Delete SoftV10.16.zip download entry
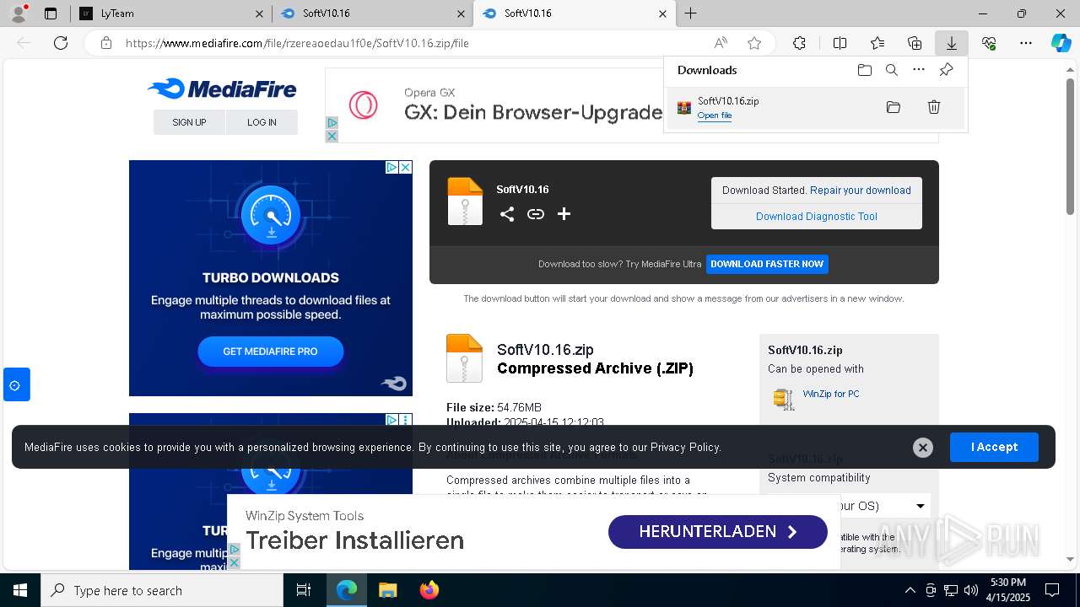 [x=934, y=107]
